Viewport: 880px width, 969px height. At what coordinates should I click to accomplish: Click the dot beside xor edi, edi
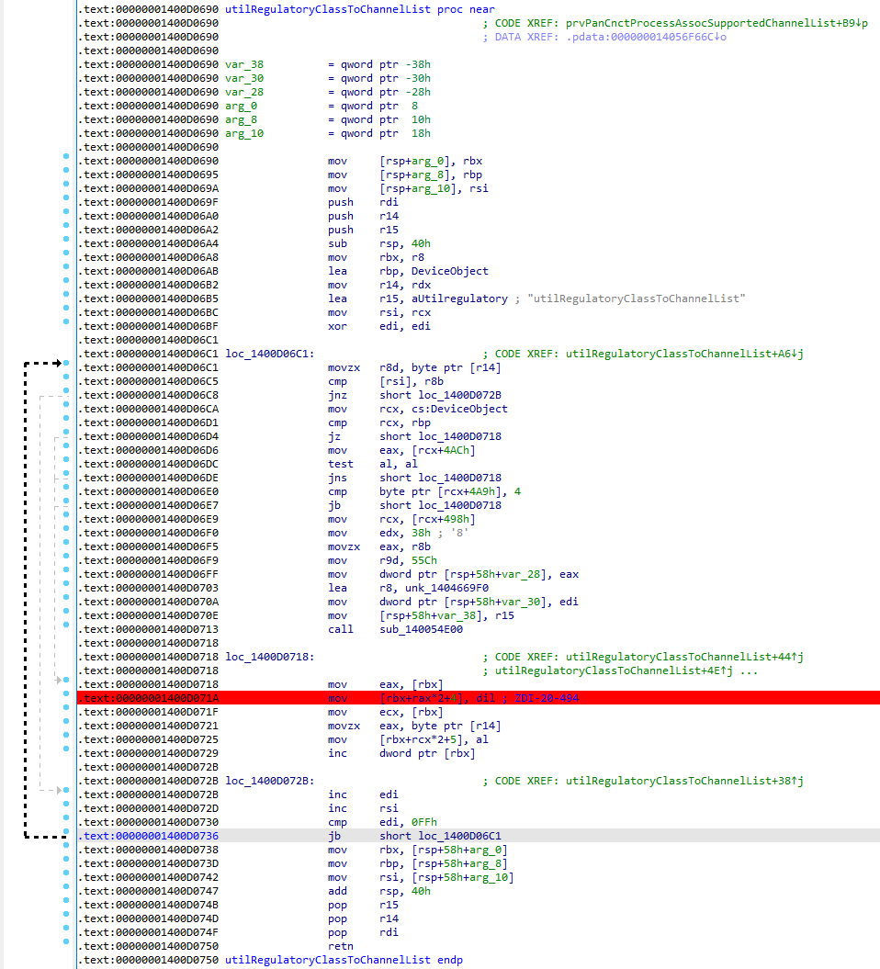coord(66,326)
